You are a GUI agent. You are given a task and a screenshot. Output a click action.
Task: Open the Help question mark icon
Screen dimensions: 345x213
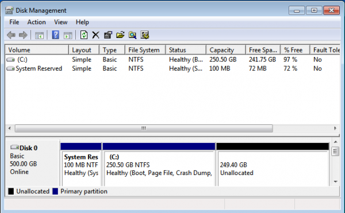(x=55, y=35)
